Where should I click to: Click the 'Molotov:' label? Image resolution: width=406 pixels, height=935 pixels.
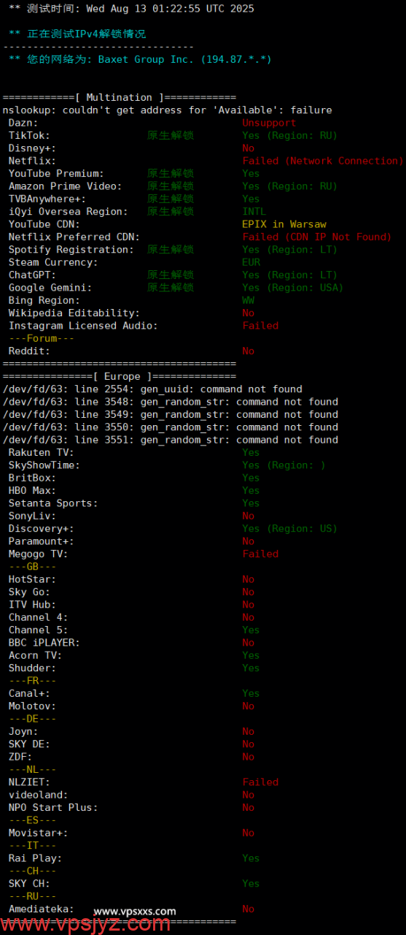32,706
